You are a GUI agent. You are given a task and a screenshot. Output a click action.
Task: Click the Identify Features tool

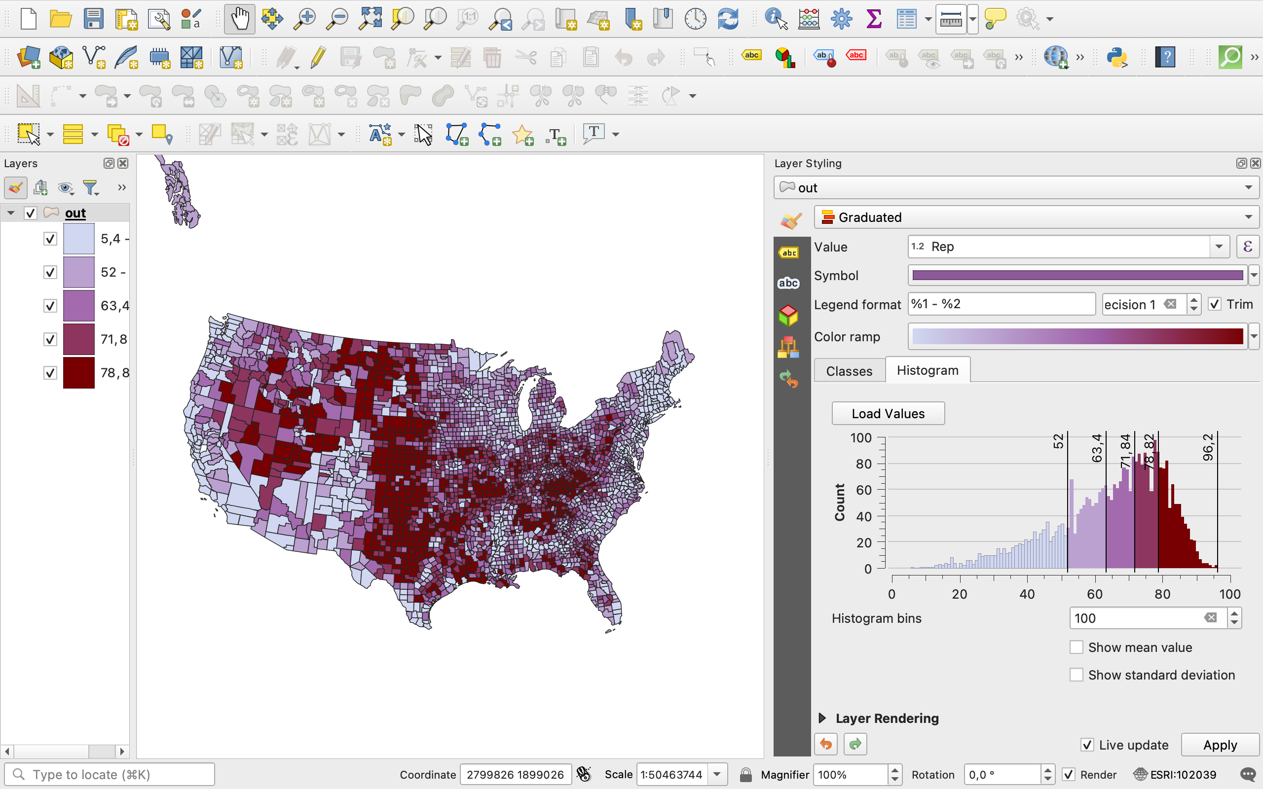tap(776, 19)
